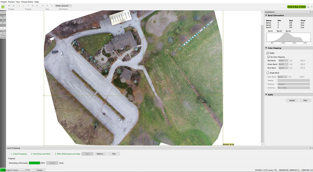Click the second icon in the Project toolbar group
Screen dimensions: 313x172
pyautogui.click(x=14, y=5)
